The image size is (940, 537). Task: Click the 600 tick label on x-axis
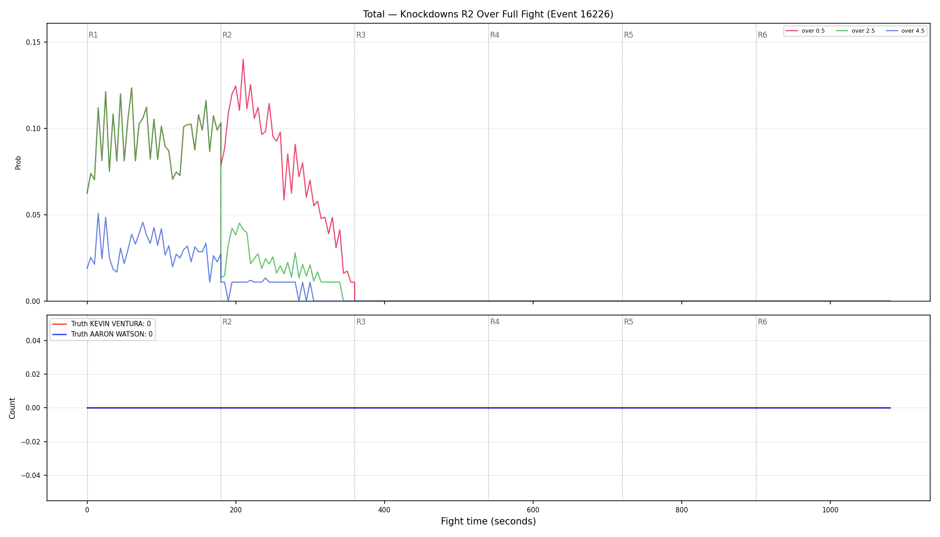click(x=533, y=510)
